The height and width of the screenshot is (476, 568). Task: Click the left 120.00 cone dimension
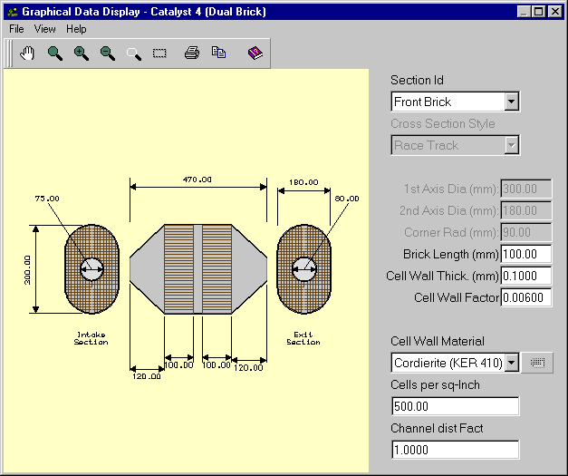pyautogui.click(x=147, y=376)
